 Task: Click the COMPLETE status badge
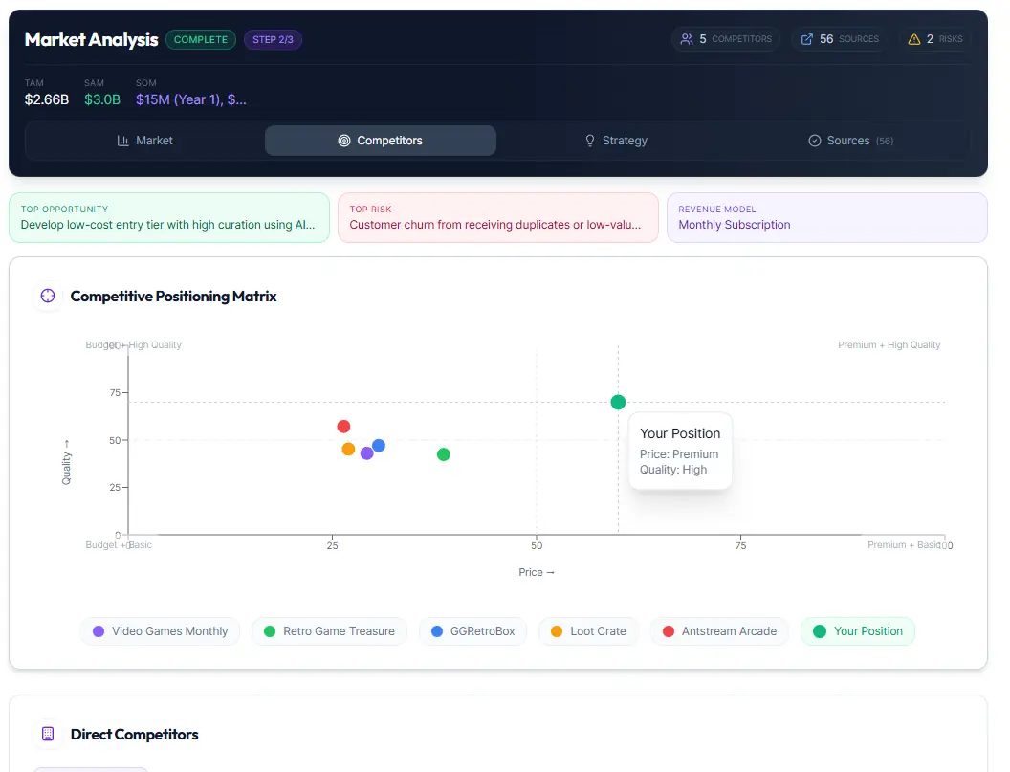point(201,39)
